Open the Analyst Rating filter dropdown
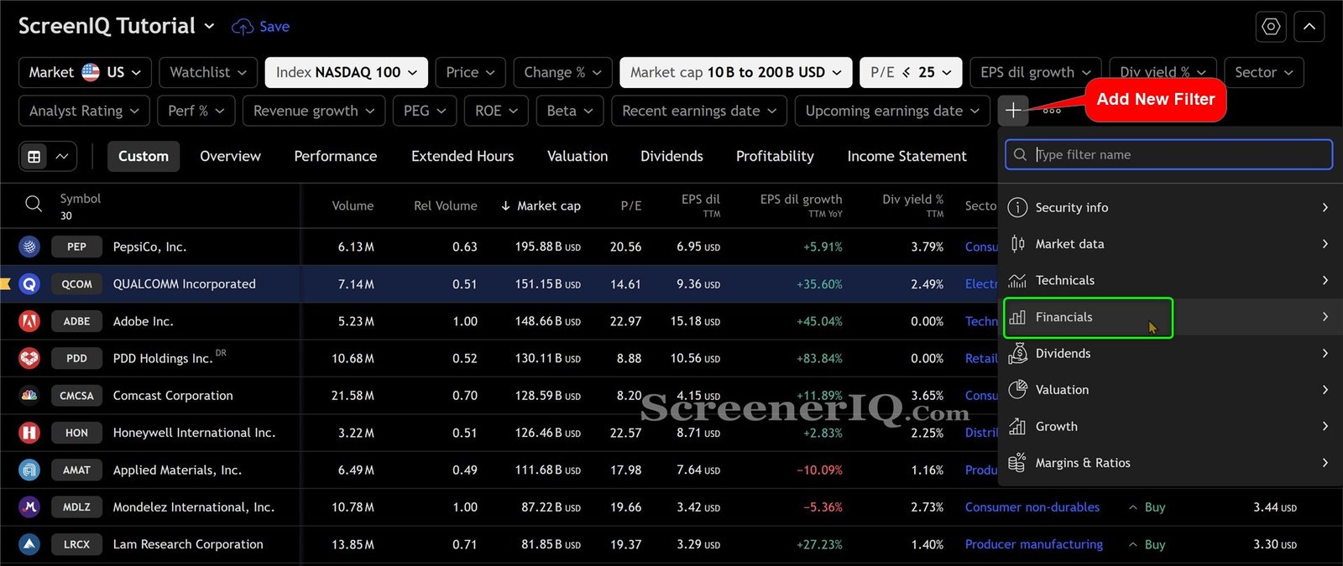 click(x=84, y=111)
